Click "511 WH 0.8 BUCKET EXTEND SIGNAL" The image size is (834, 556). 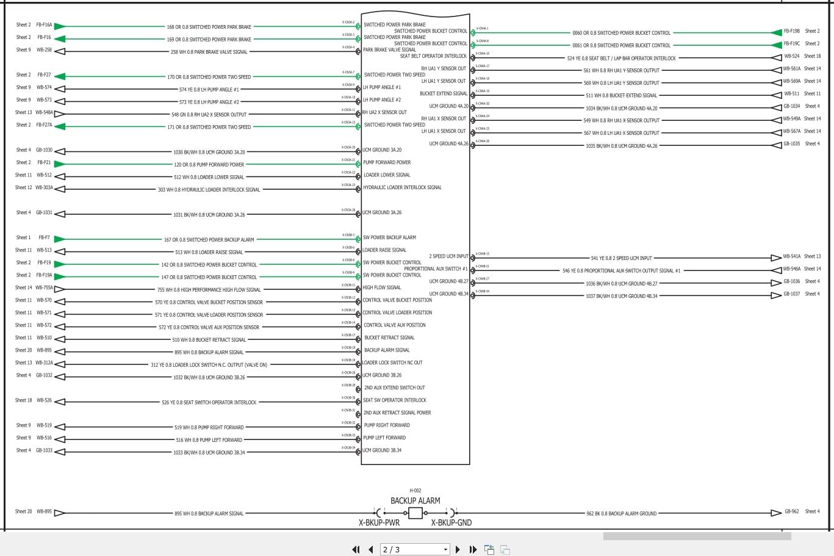pyautogui.click(x=622, y=96)
